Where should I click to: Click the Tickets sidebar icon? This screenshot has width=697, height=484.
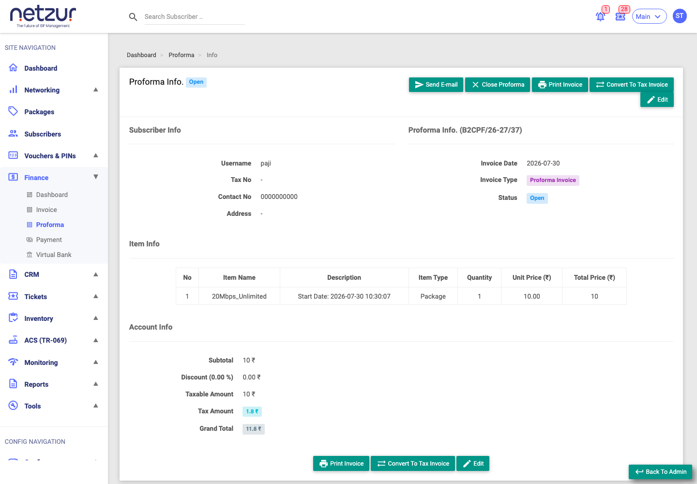(x=13, y=296)
